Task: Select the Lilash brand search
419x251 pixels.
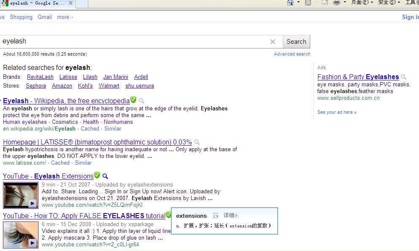Action: tap(90, 77)
